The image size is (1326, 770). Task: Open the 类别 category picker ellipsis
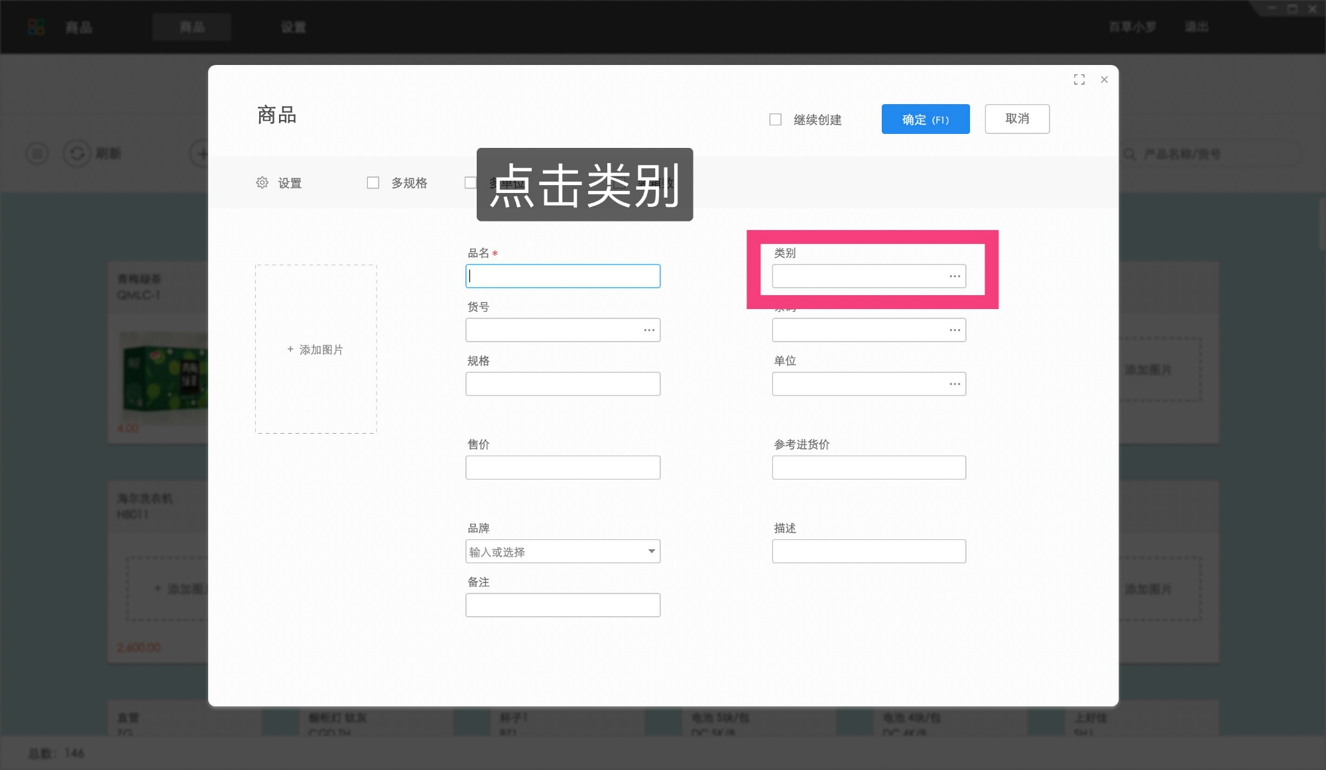click(x=955, y=276)
